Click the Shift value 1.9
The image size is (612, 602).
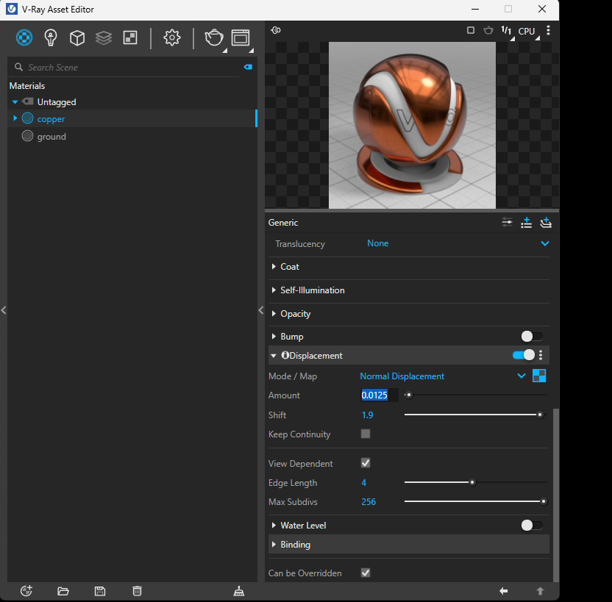pyautogui.click(x=367, y=415)
